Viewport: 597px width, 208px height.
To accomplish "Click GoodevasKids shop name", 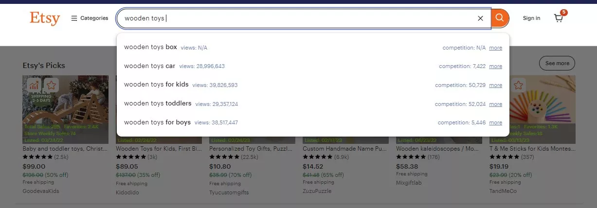I will pos(41,191).
